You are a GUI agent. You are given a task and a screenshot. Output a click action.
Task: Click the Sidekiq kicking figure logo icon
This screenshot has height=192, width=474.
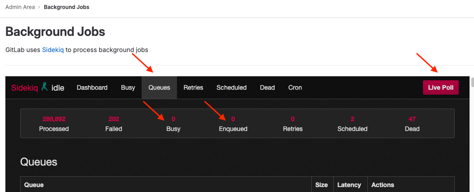click(44, 87)
